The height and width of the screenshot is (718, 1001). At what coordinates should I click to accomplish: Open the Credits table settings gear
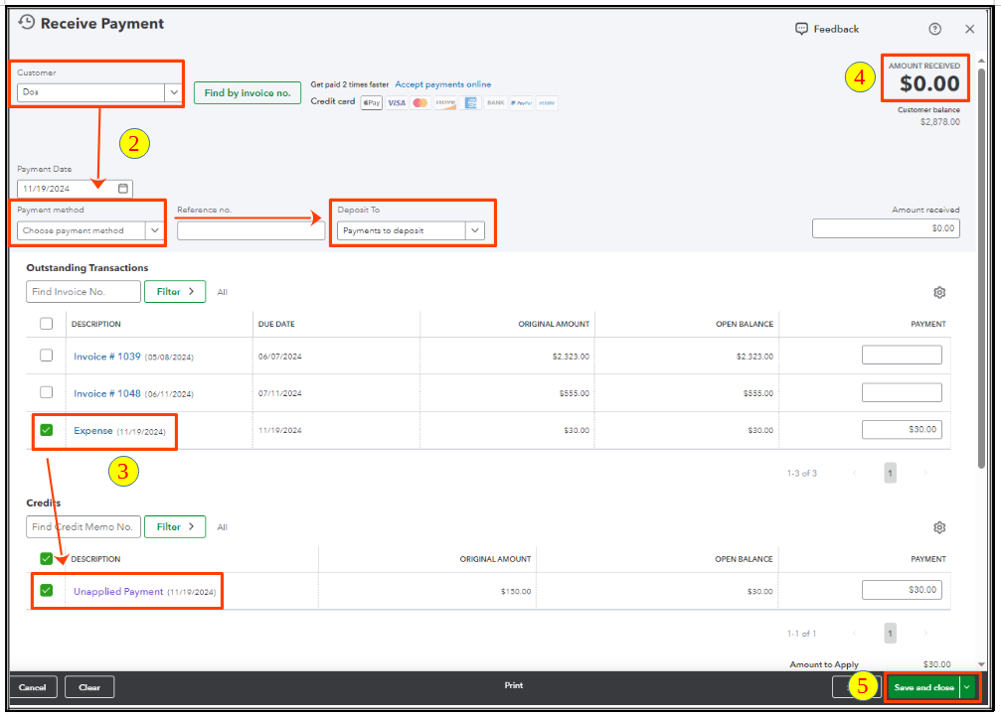[x=939, y=527]
